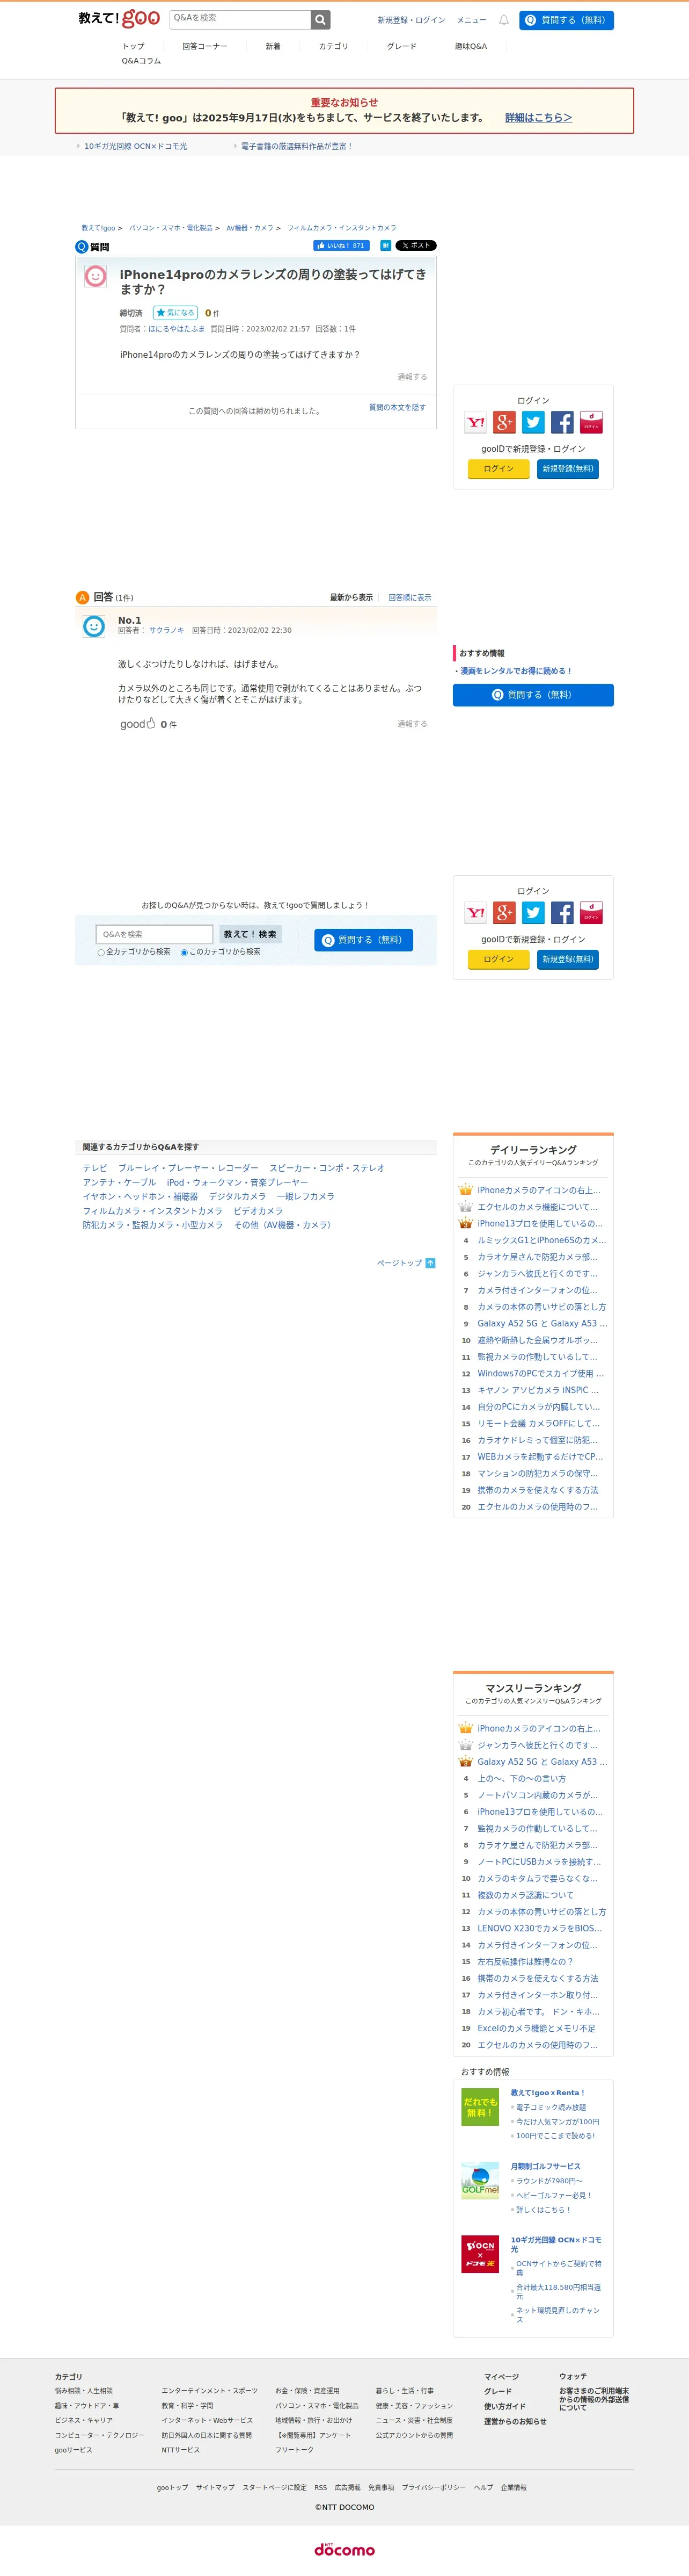Image resolution: width=689 pixels, height=2576 pixels.
Task: Click the answerer's blue avatar icon
Action: coord(94,626)
